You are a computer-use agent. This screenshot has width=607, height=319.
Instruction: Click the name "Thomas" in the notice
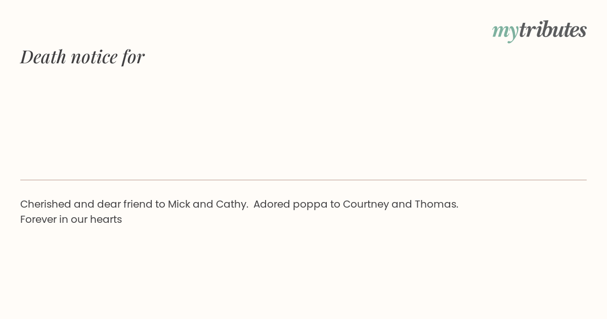click(436, 204)
